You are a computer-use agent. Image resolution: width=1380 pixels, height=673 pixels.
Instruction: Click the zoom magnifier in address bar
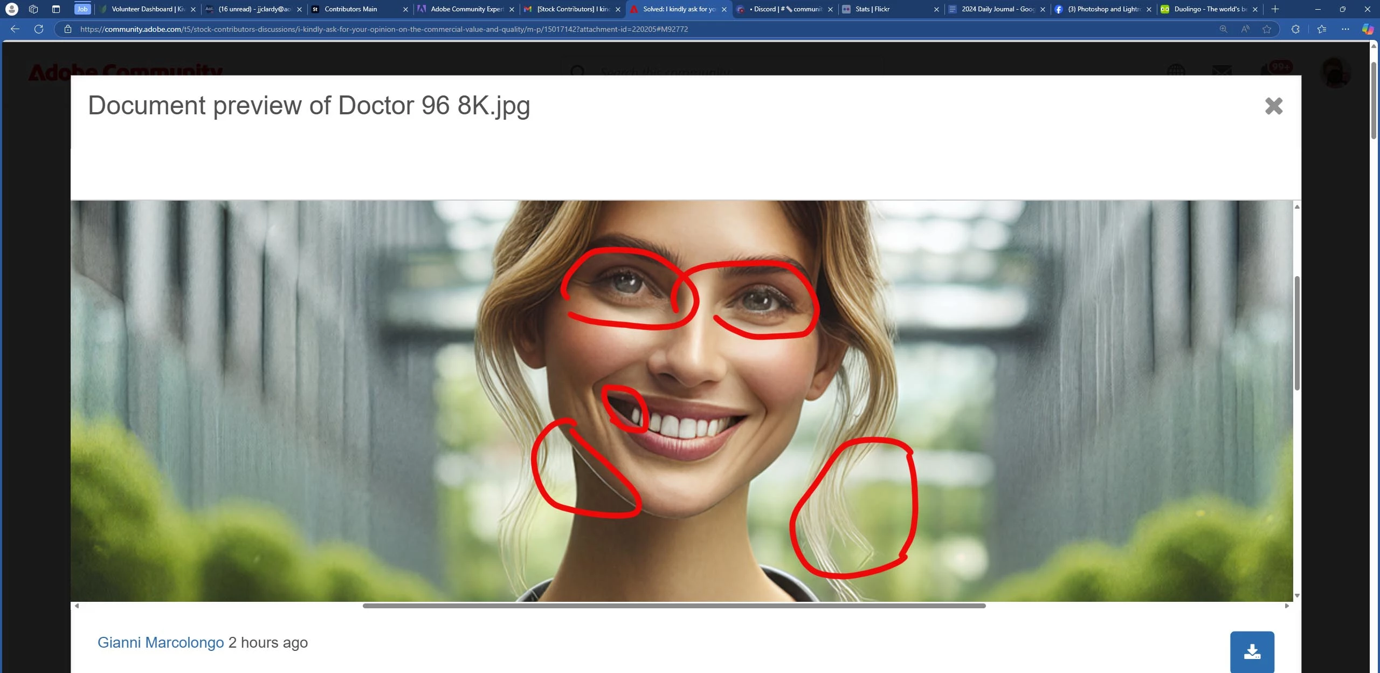[1224, 29]
